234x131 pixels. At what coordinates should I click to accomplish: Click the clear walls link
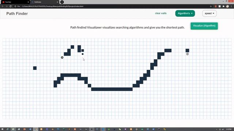tap(161, 13)
